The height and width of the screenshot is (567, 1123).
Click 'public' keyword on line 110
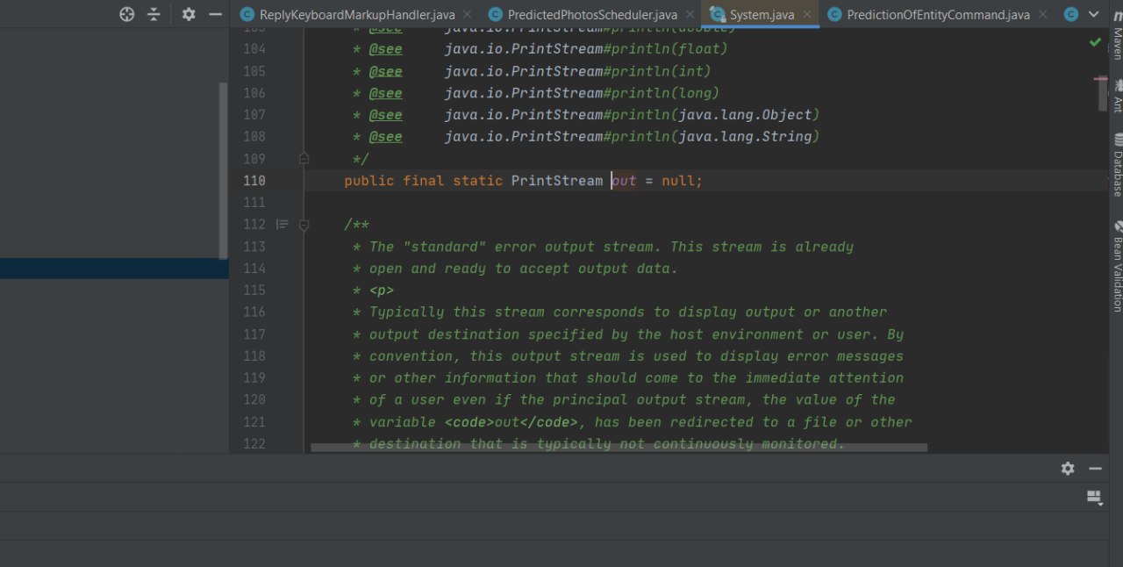coord(369,181)
